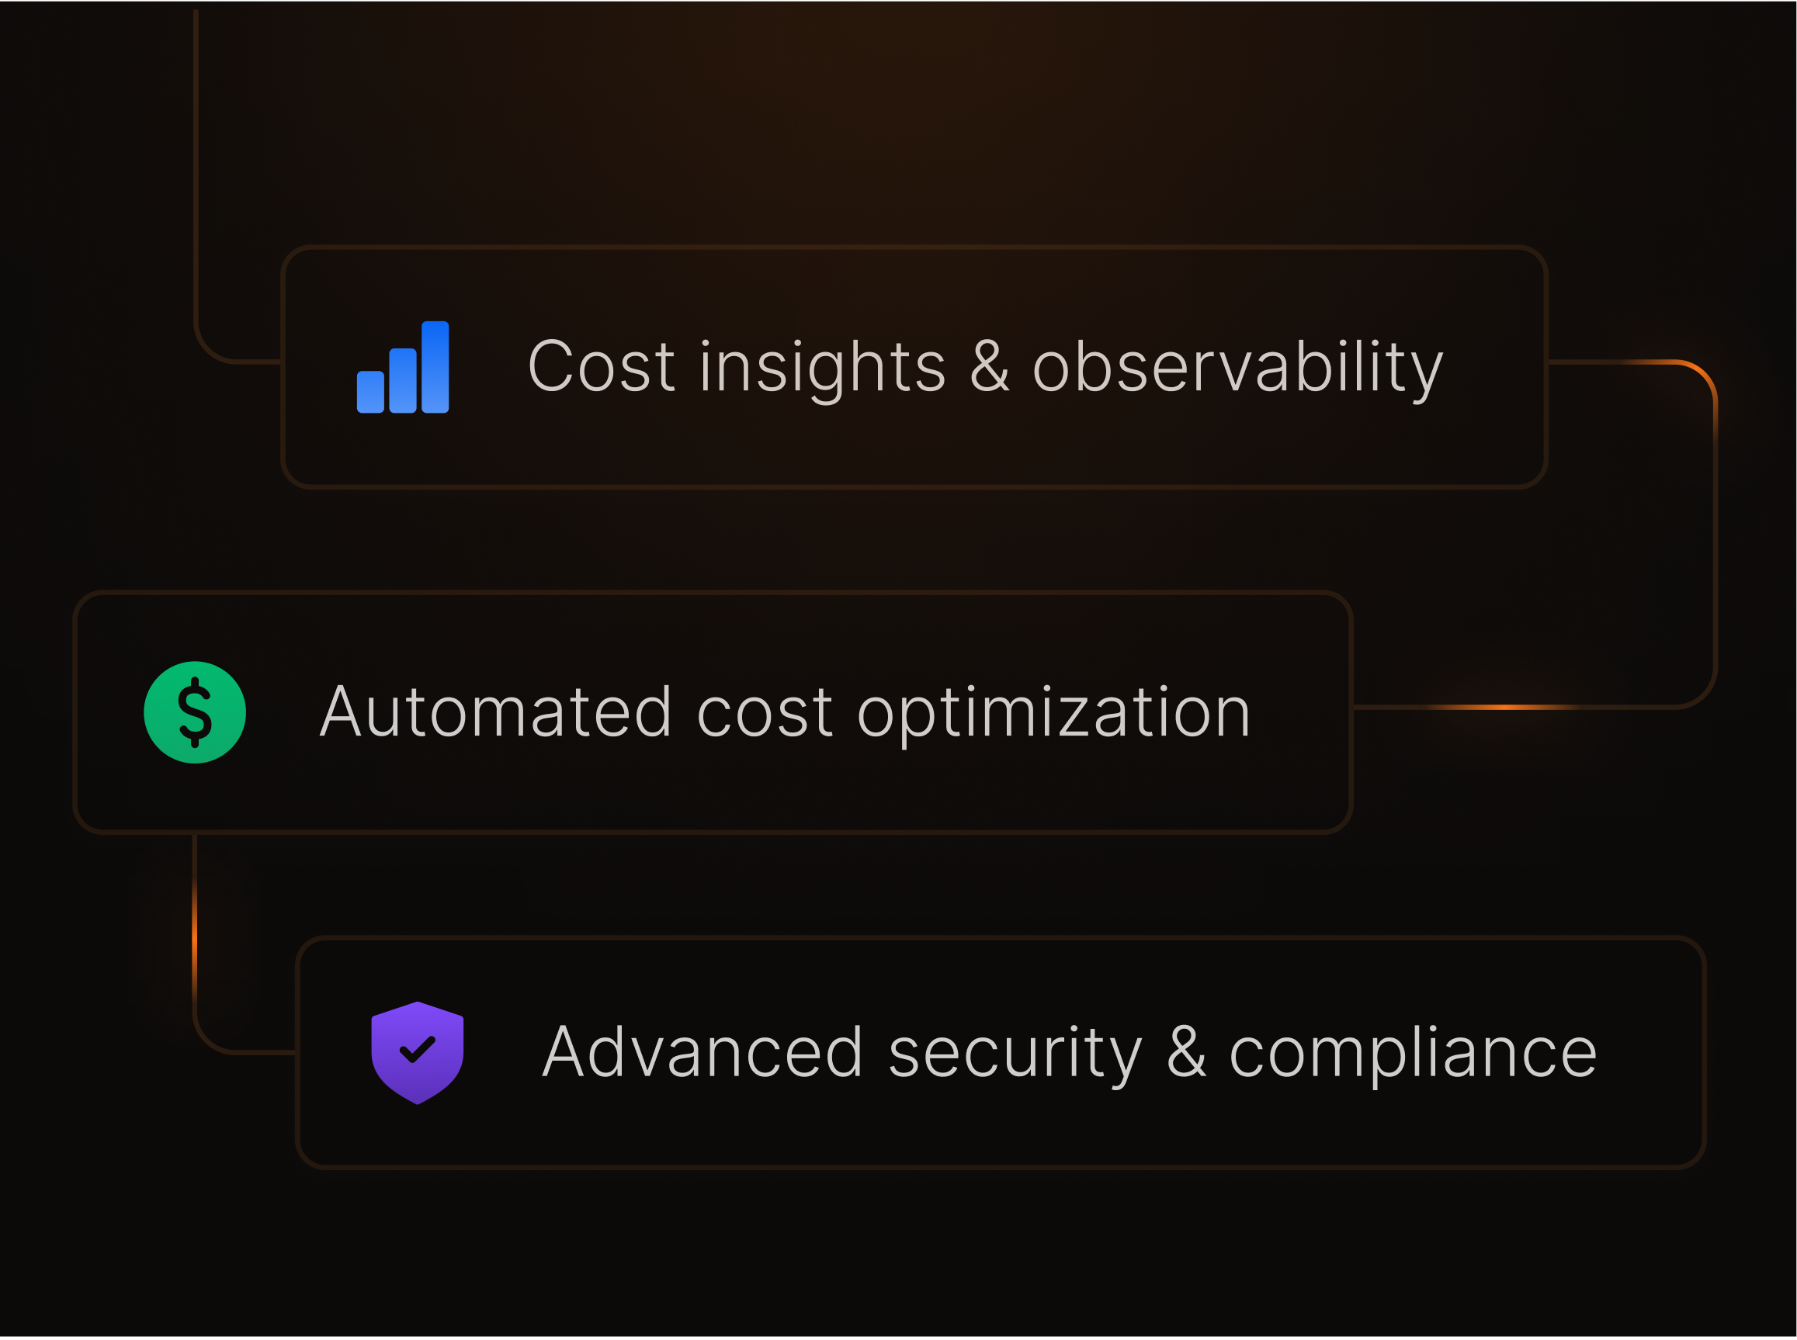Click the orange glowing vertical connector below Automated card
The height and width of the screenshot is (1340, 1797).
tap(195, 941)
